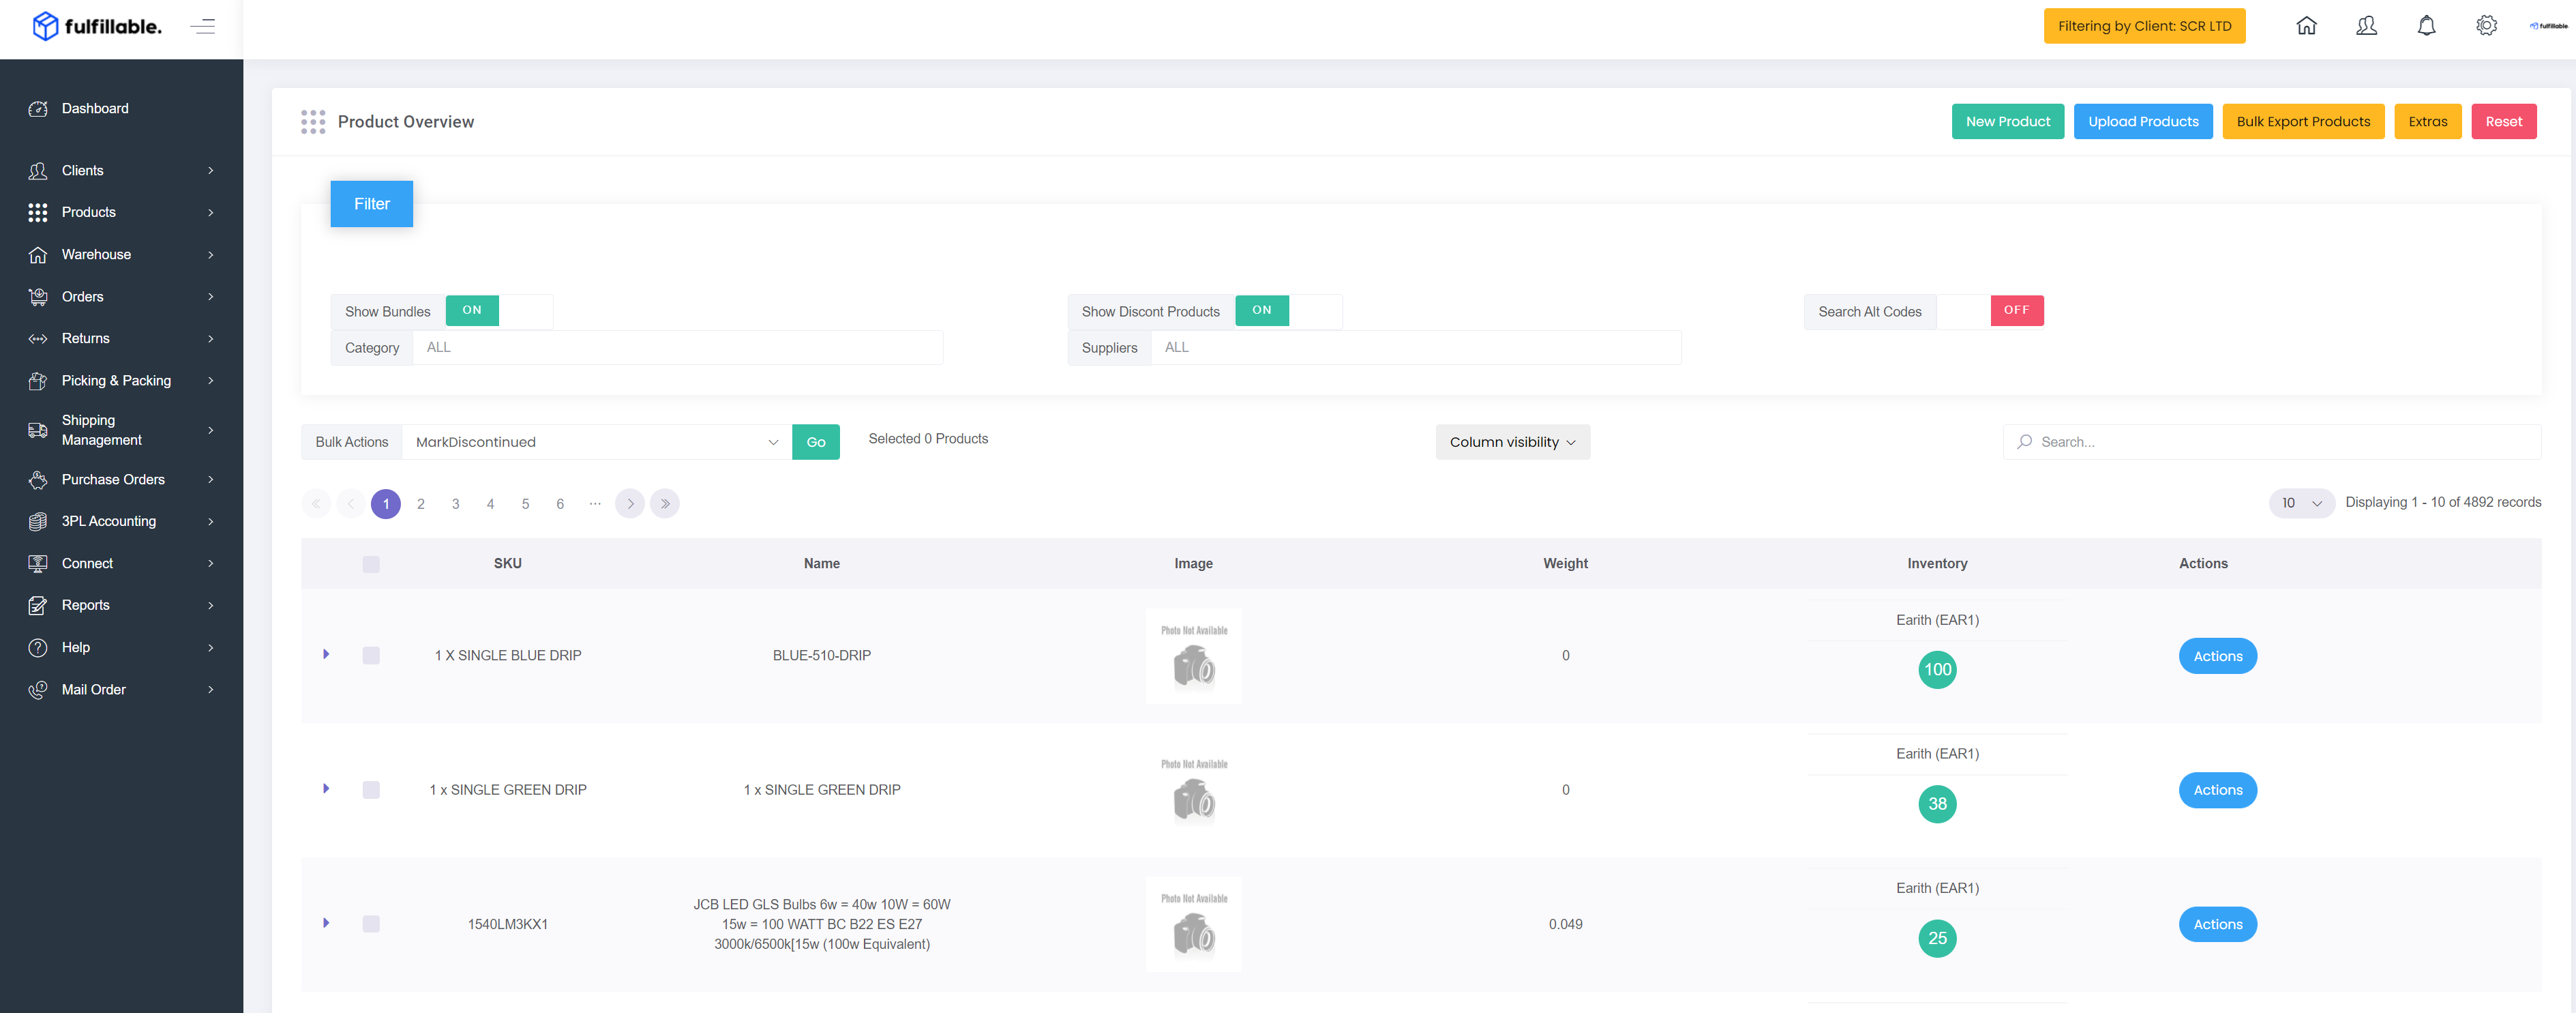Viewport: 2576px width, 1013px height.
Task: Open the home icon in top bar
Action: pyautogui.click(x=2306, y=26)
